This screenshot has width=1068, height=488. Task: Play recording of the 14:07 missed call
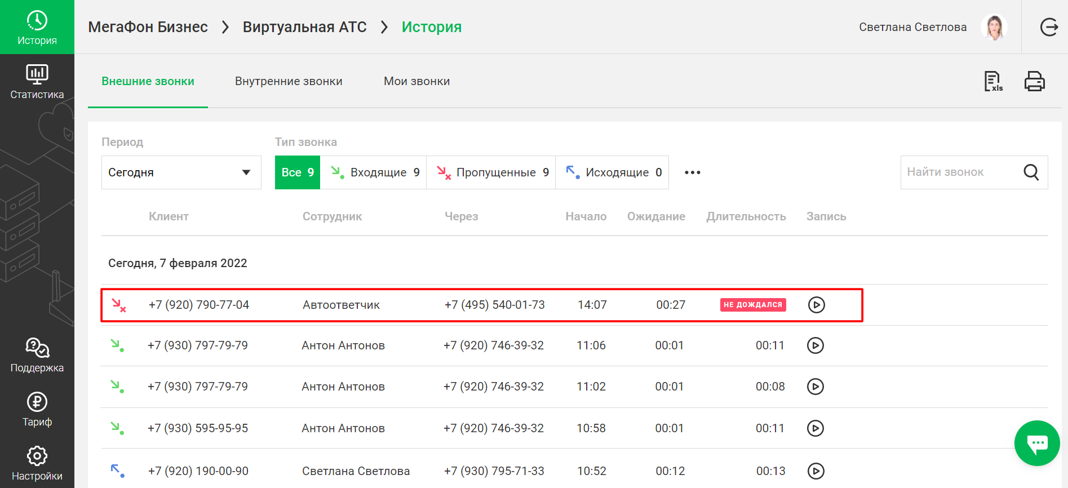(816, 305)
